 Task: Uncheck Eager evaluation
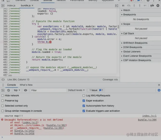[x=84, y=101]
